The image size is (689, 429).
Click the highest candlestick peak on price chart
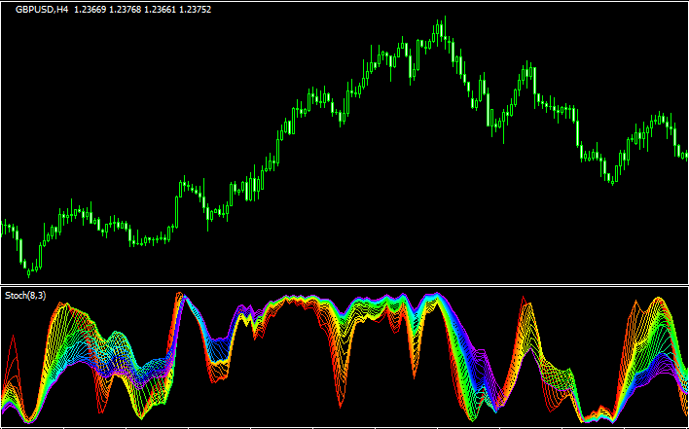point(440,23)
